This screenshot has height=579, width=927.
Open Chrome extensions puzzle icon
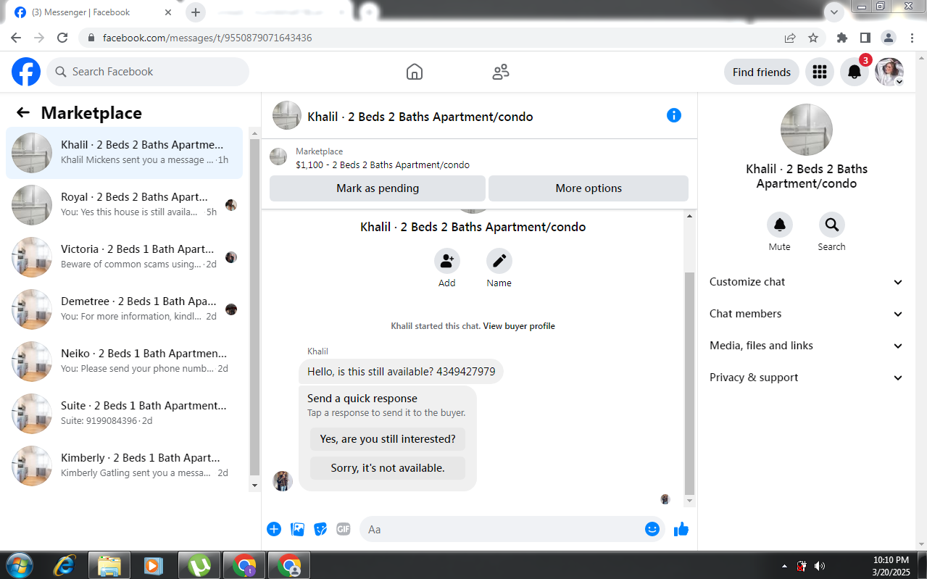(841, 38)
